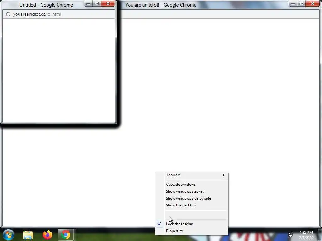Select Show windows side by side
Image resolution: width=322 pixels, height=241 pixels.
[192, 198]
